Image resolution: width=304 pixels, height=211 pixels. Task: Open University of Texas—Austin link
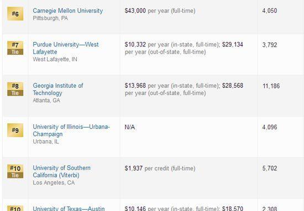(x=69, y=208)
